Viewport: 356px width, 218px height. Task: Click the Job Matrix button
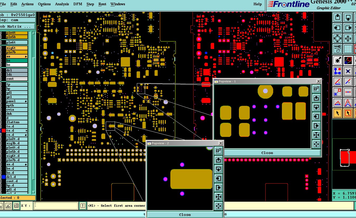tap(17, 27)
